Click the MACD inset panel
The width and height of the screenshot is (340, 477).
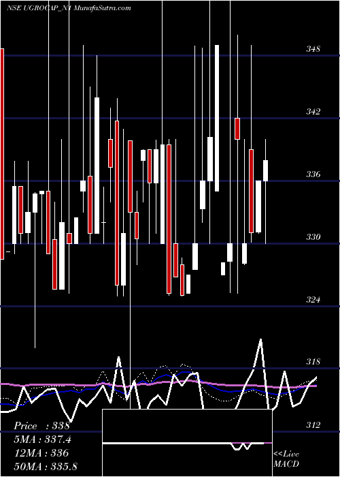187,443
